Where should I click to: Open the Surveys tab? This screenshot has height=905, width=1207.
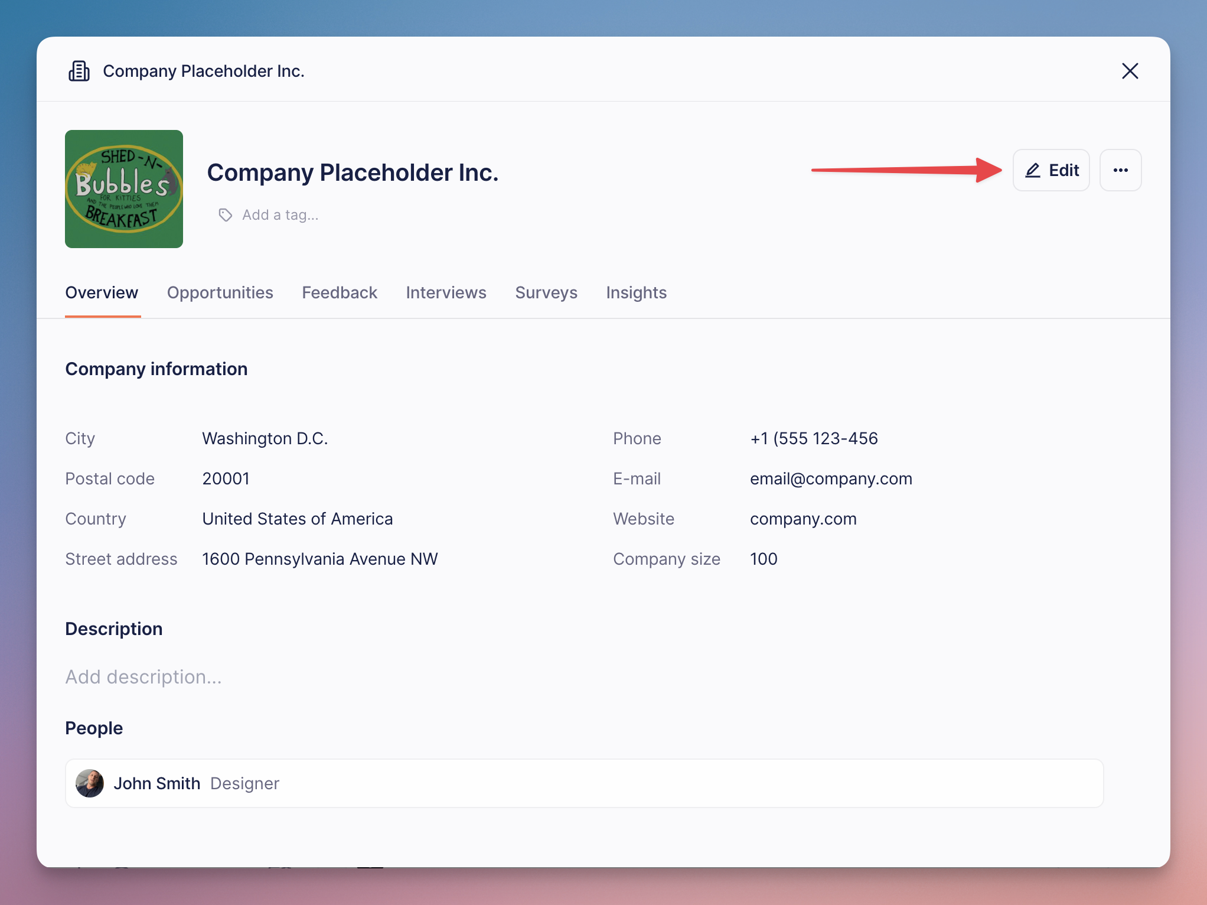tap(546, 292)
